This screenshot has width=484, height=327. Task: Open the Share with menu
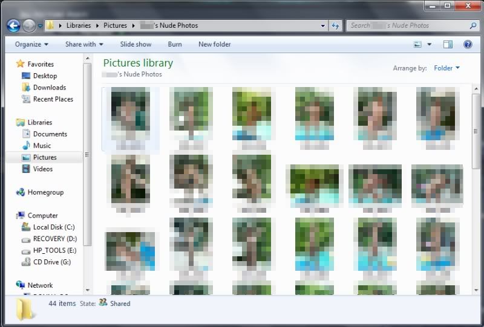pyautogui.click(x=84, y=44)
